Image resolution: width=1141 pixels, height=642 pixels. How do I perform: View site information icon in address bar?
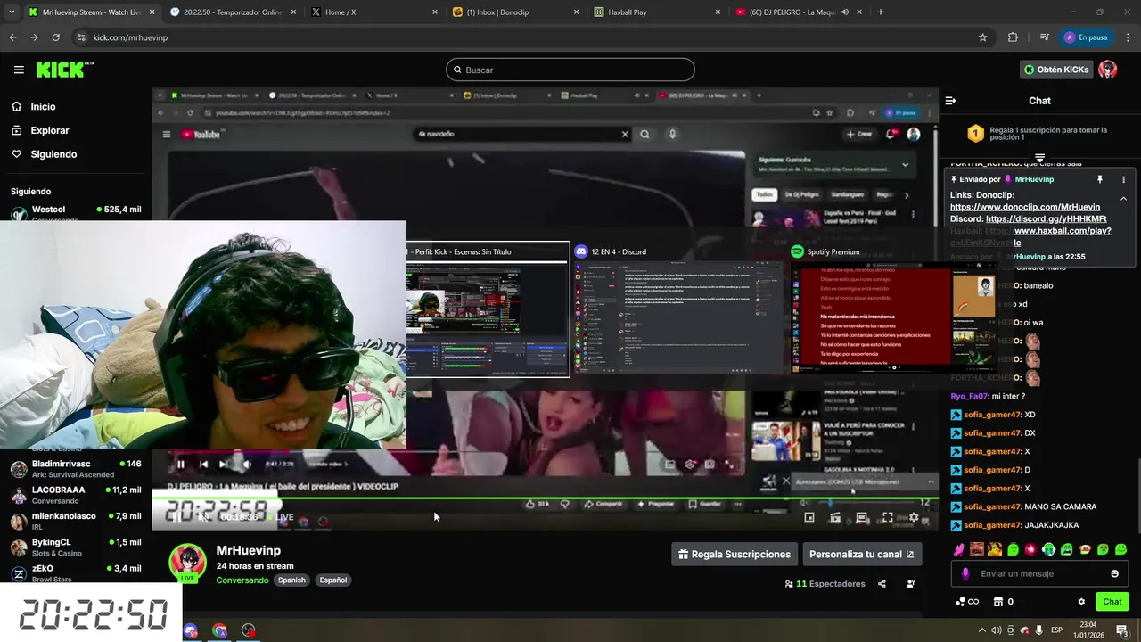click(x=81, y=37)
